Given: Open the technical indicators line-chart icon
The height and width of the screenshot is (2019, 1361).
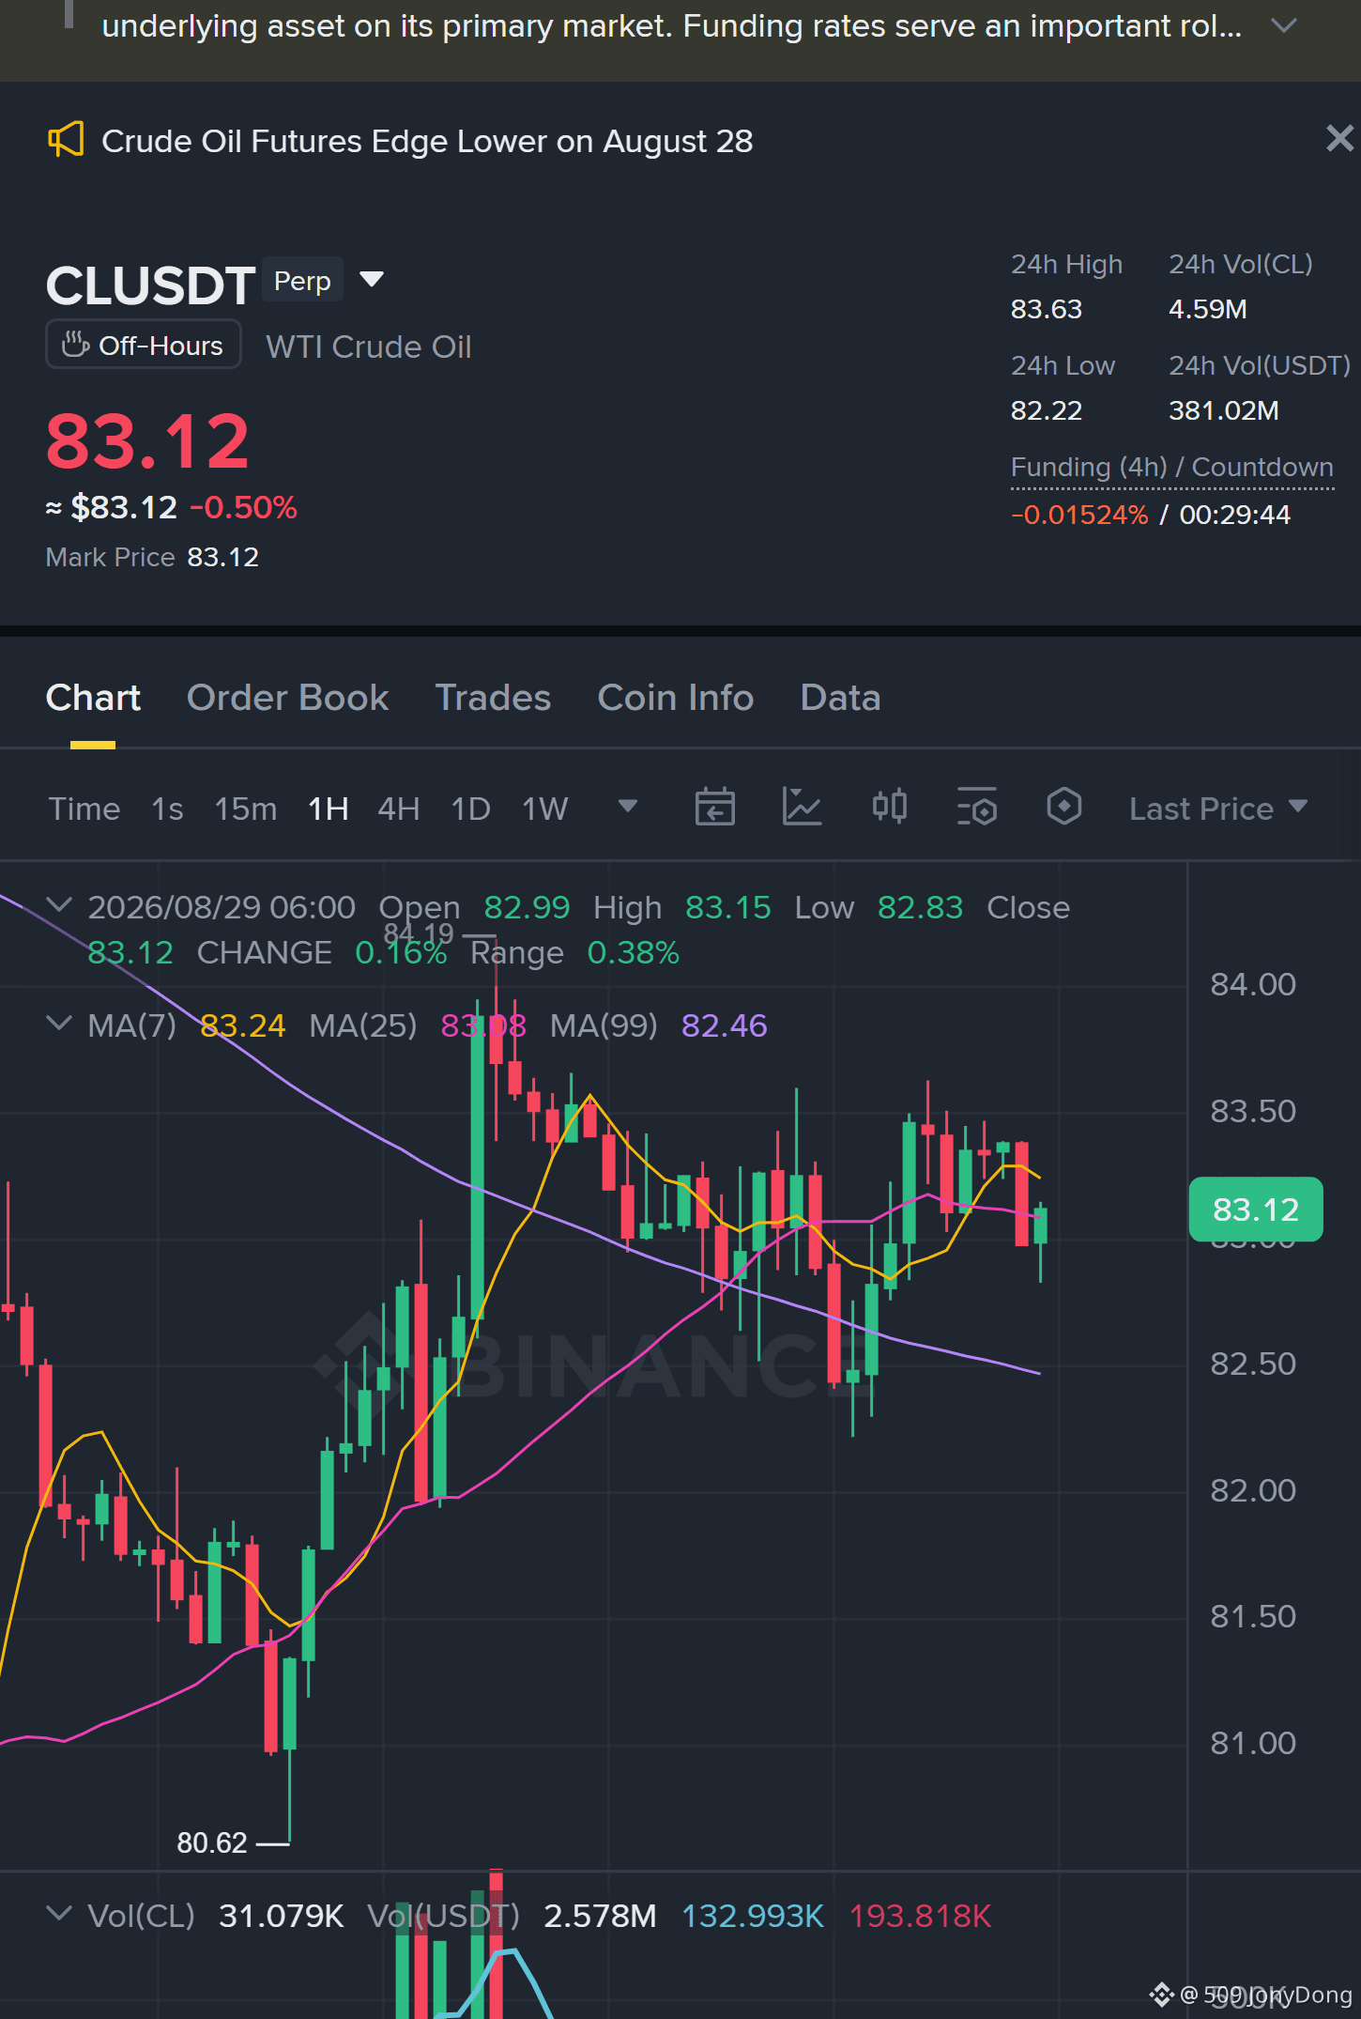Looking at the screenshot, I should [x=802, y=807].
